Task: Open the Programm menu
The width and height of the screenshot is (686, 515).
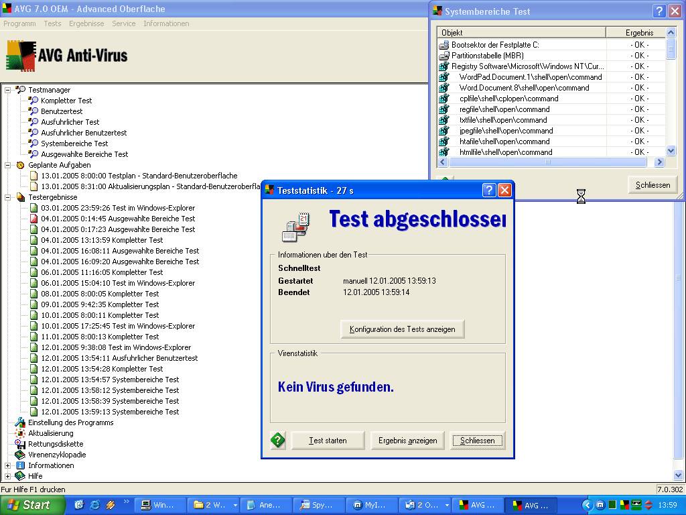Action: tap(19, 23)
